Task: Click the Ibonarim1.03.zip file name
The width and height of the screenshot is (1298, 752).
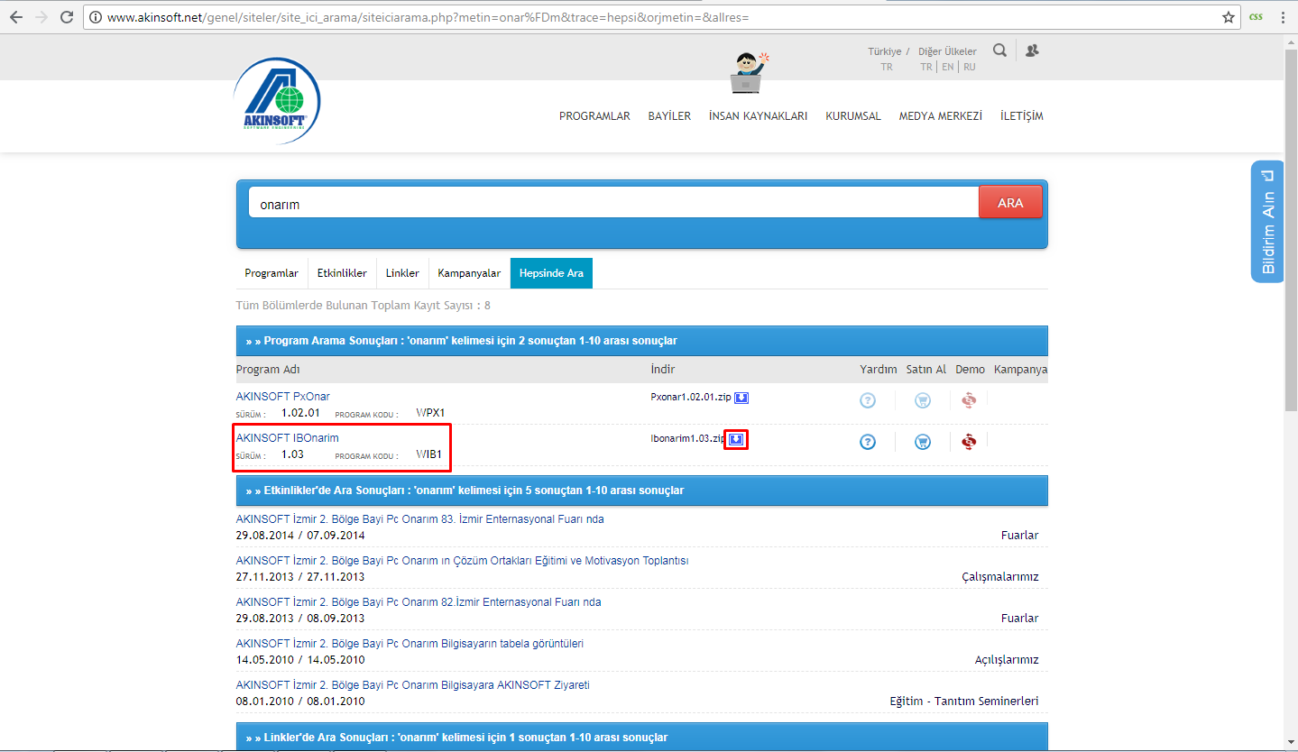Action: coord(688,439)
